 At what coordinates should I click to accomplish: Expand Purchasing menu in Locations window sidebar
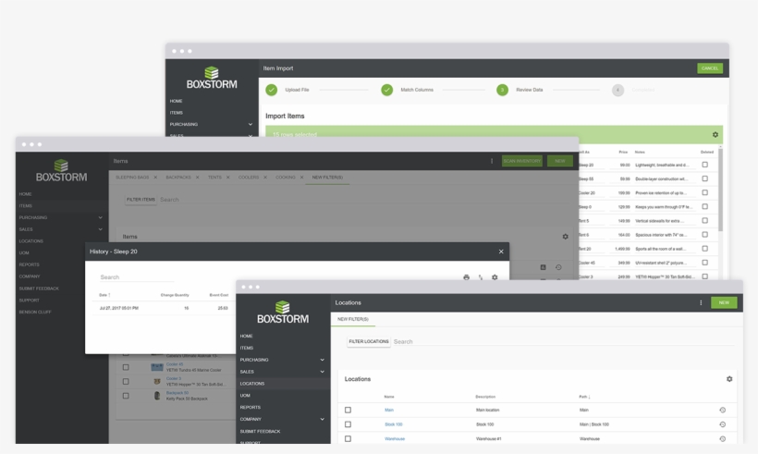[322, 360]
